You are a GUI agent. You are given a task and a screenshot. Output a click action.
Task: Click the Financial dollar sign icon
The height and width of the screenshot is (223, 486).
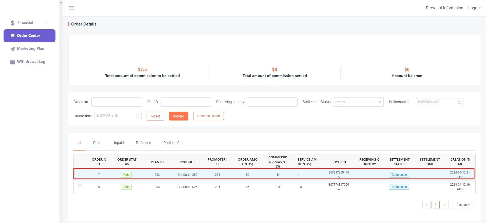12,23
